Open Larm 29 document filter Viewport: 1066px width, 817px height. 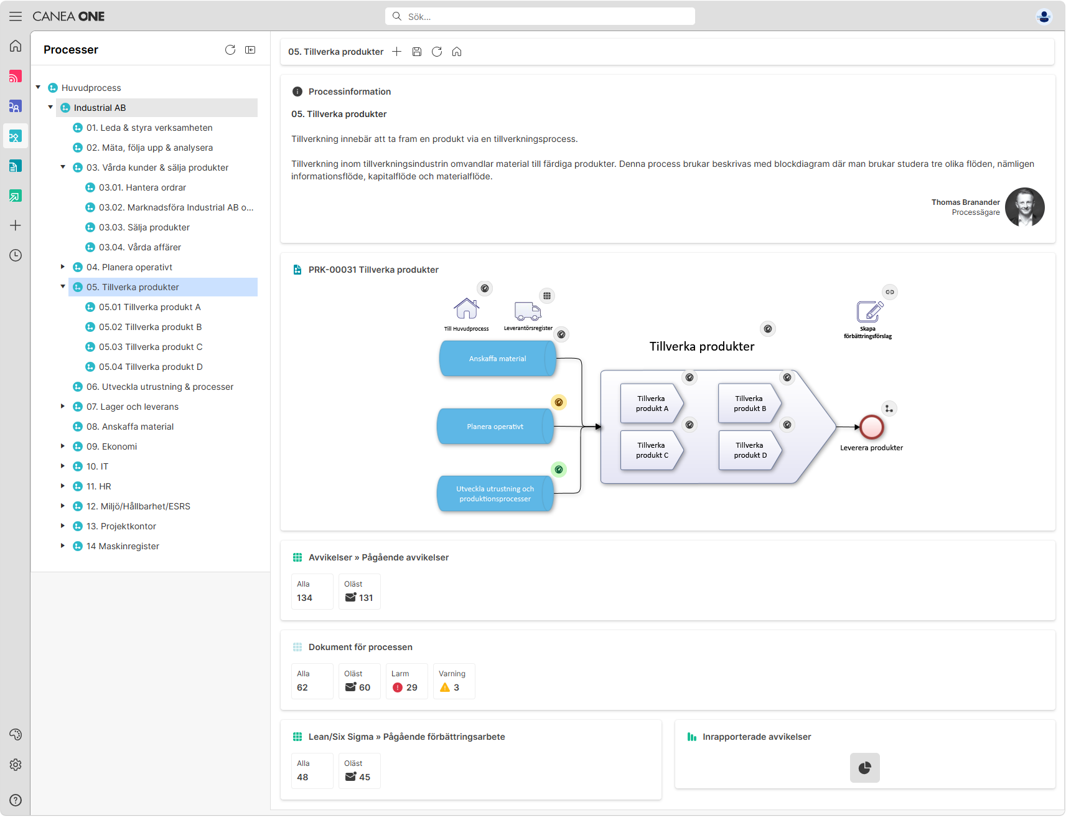click(x=406, y=681)
